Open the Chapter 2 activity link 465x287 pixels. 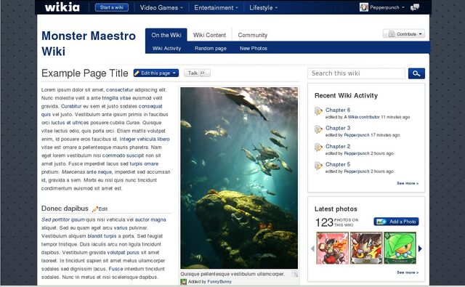point(338,146)
